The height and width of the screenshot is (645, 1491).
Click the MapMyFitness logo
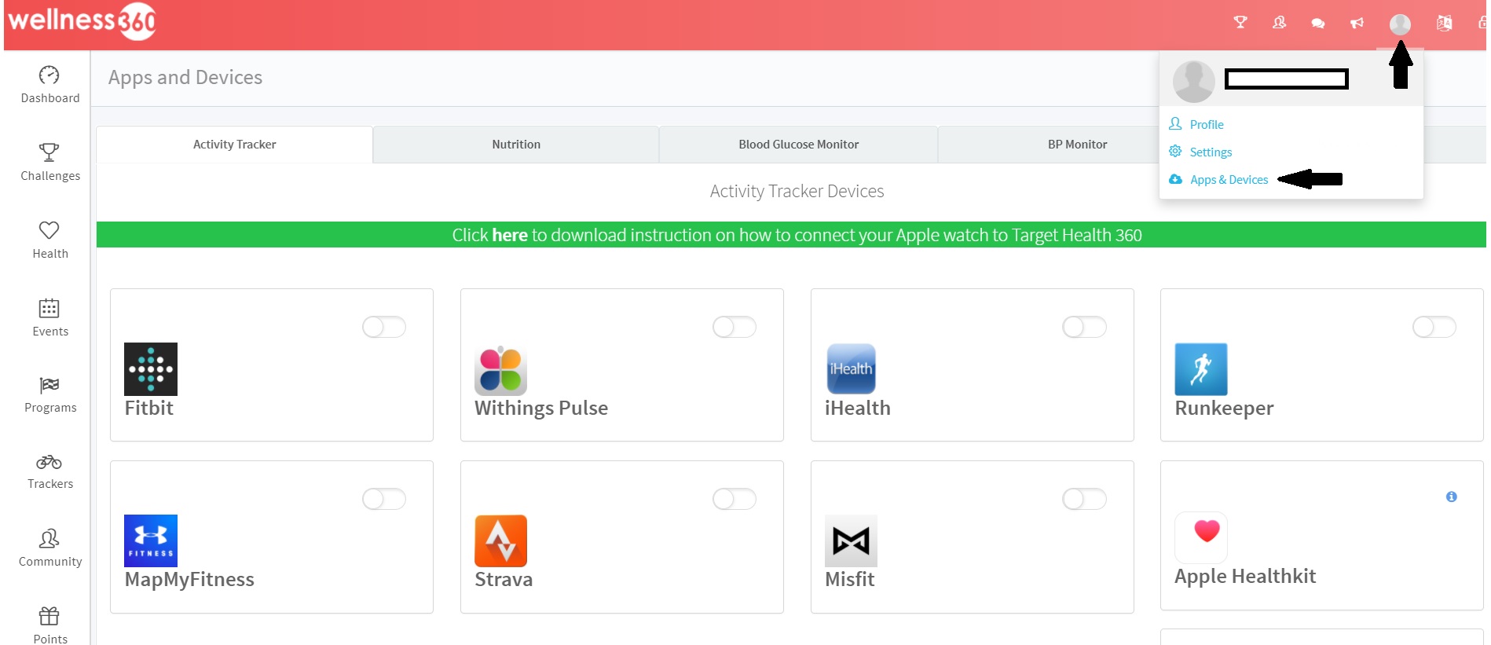tap(151, 541)
